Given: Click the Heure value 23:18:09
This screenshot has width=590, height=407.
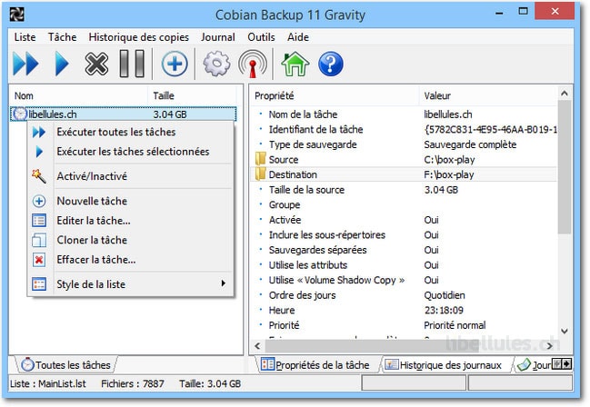Looking at the screenshot, I should click(x=444, y=311).
